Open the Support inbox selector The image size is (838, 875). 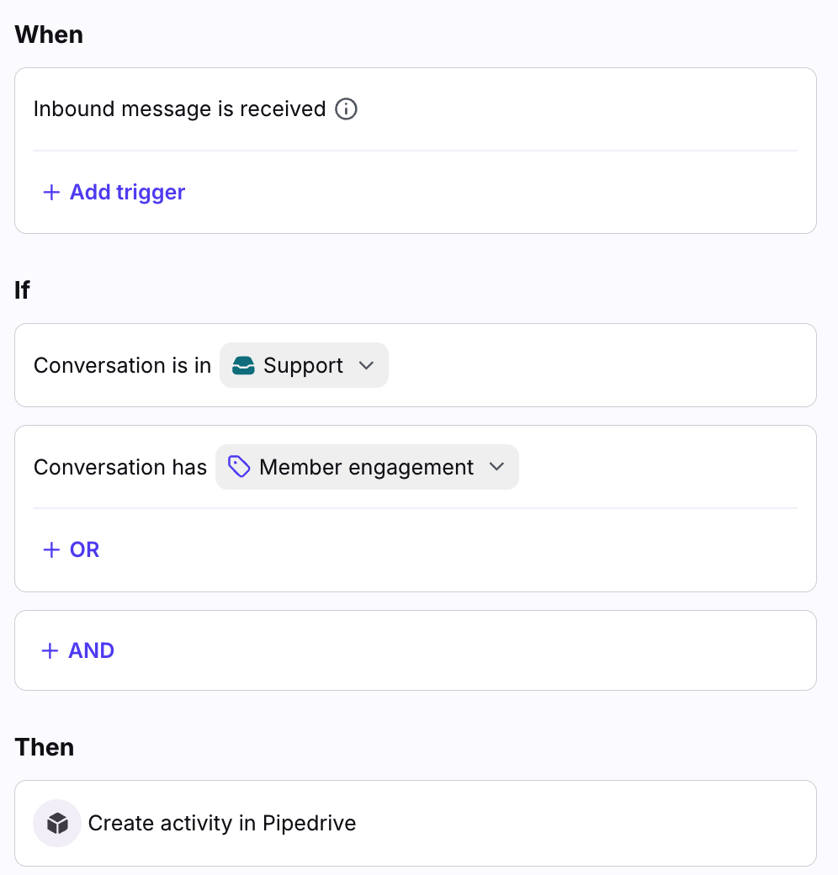(x=304, y=366)
